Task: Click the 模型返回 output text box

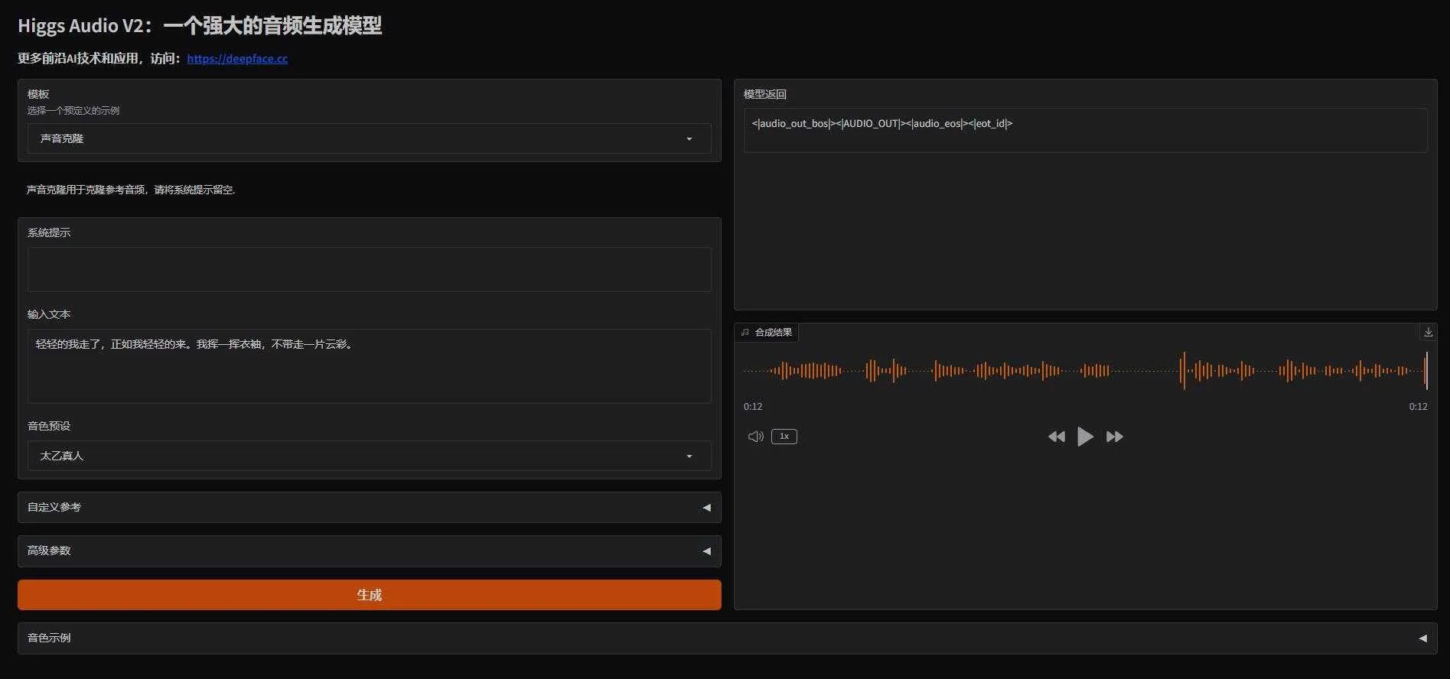Action: coord(1085,130)
